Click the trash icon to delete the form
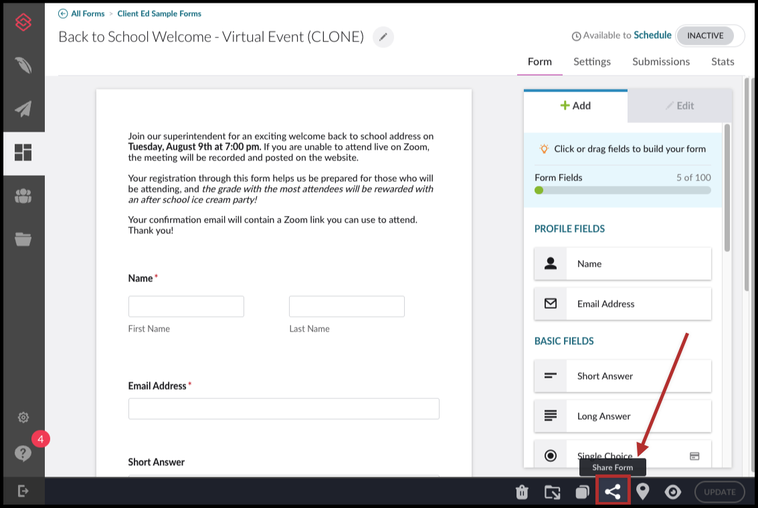Image resolution: width=758 pixels, height=508 pixels. pyautogui.click(x=522, y=492)
